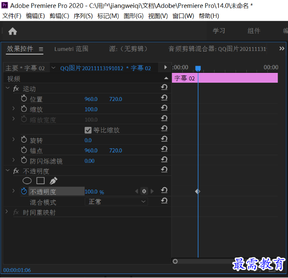The image size is (288, 278).
Task: Open the 源:(无剪辑) panel tab
Action: pos(128,49)
